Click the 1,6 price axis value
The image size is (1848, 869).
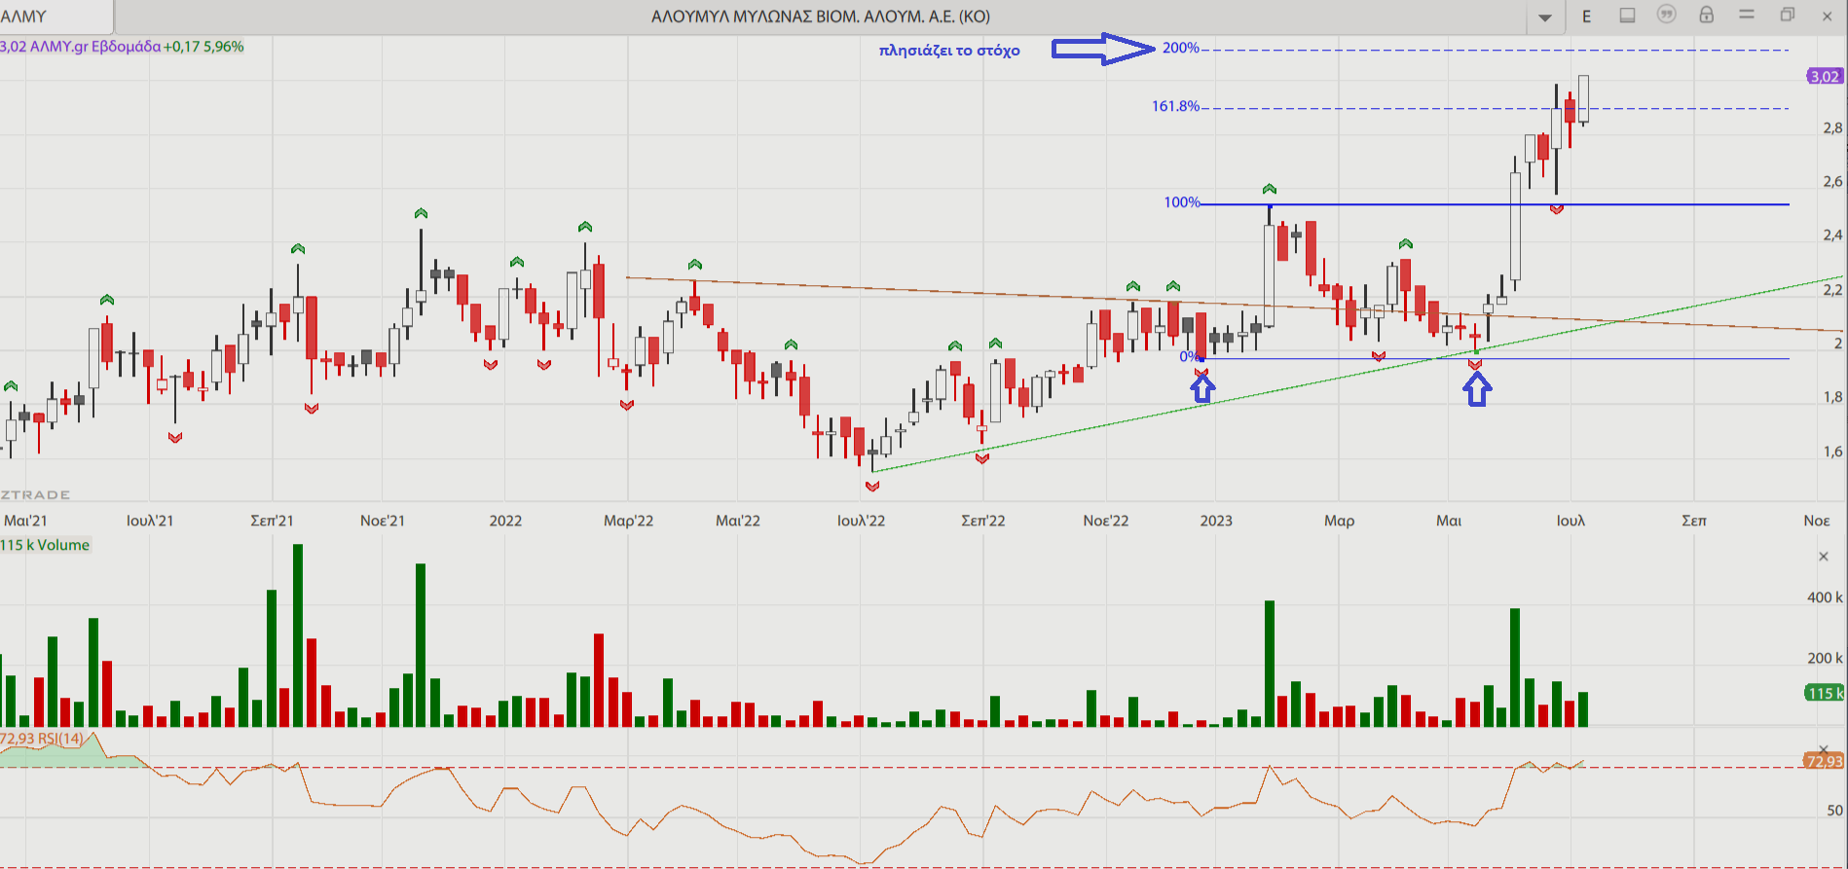(x=1832, y=452)
